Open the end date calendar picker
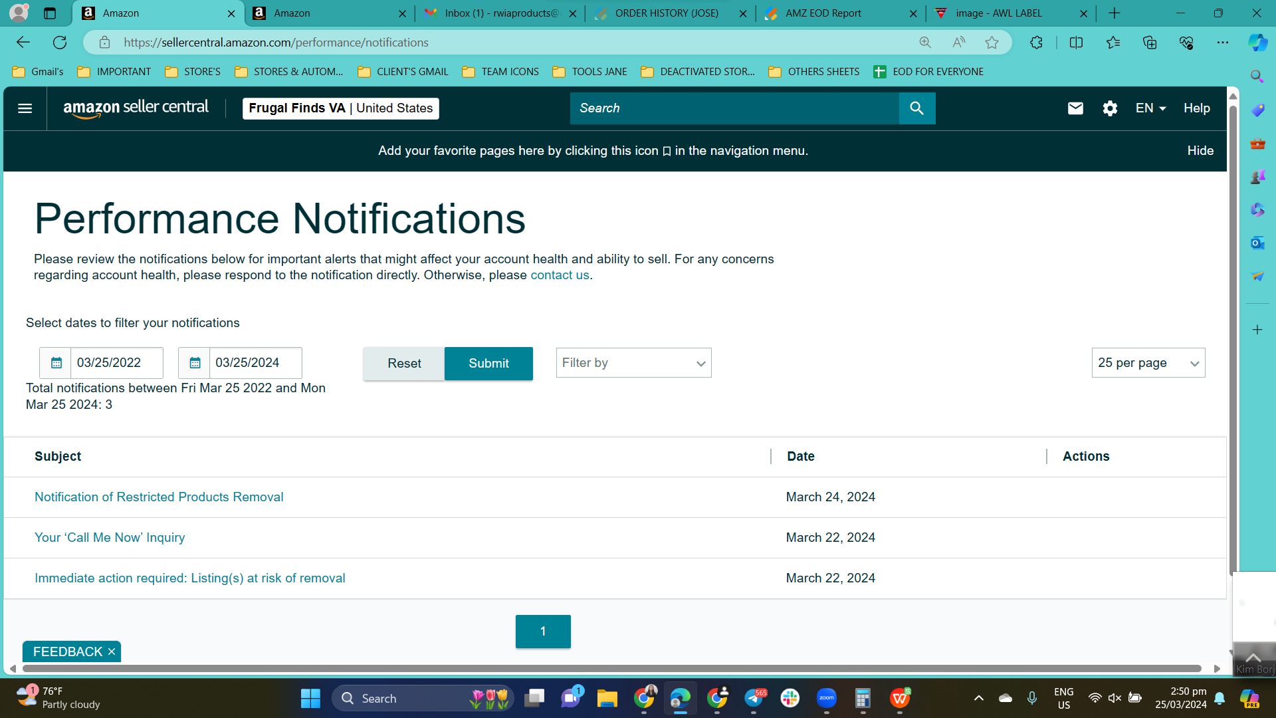1276x718 pixels. tap(195, 363)
